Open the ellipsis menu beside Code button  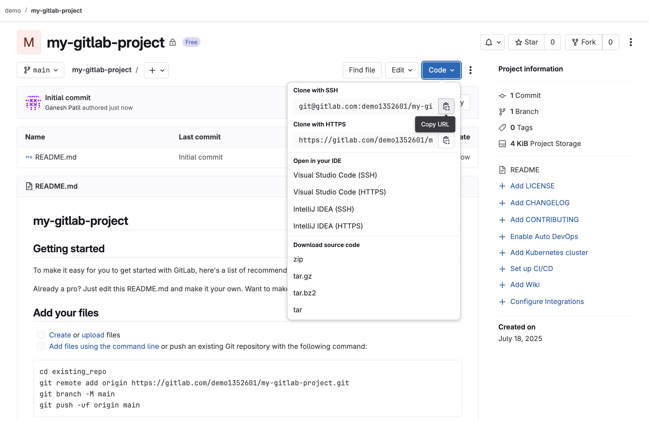[470, 70]
